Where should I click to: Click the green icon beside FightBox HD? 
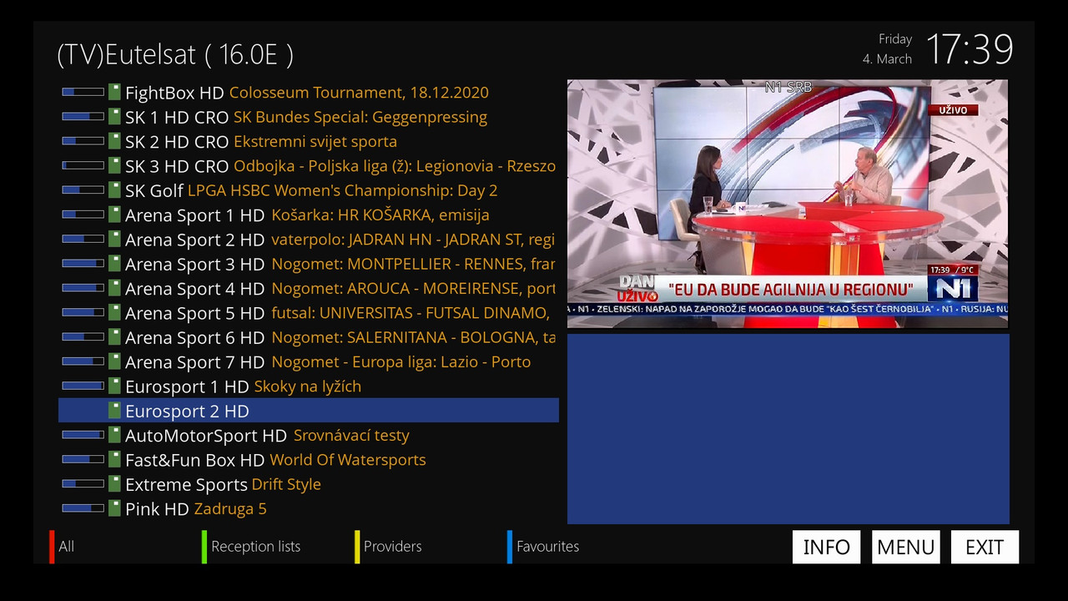[x=115, y=92]
